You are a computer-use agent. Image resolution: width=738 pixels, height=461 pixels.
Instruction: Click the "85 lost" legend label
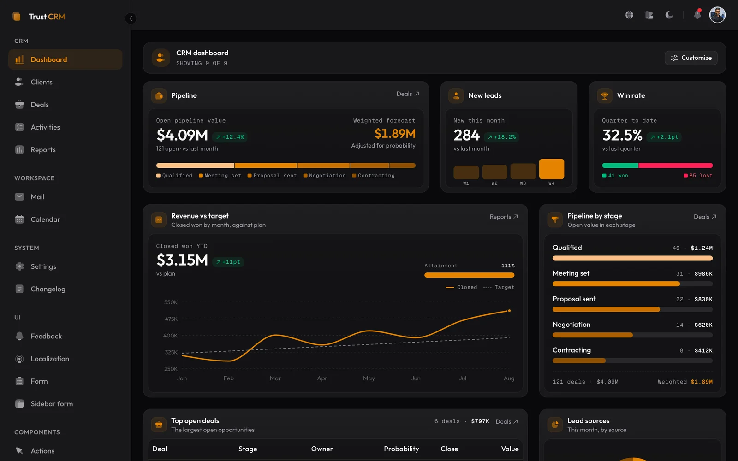pos(698,176)
